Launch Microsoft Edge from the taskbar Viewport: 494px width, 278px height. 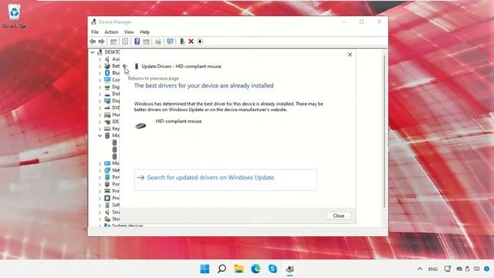[255, 269]
